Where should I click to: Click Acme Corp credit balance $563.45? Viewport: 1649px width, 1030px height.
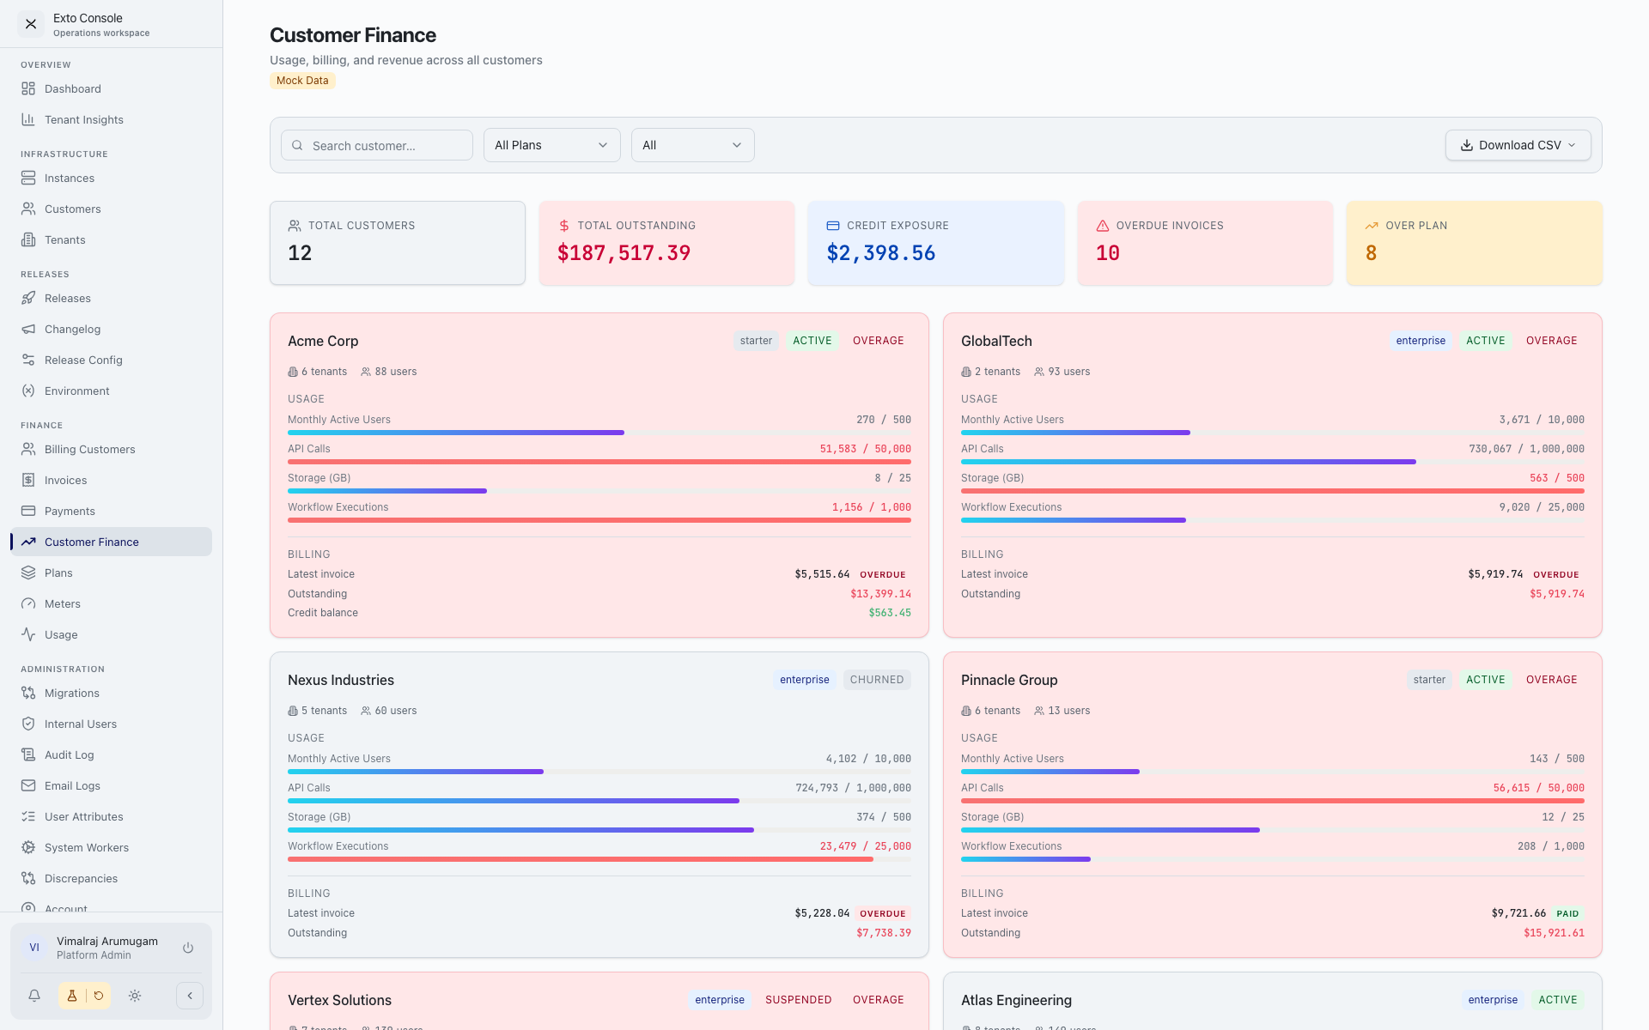(x=890, y=613)
